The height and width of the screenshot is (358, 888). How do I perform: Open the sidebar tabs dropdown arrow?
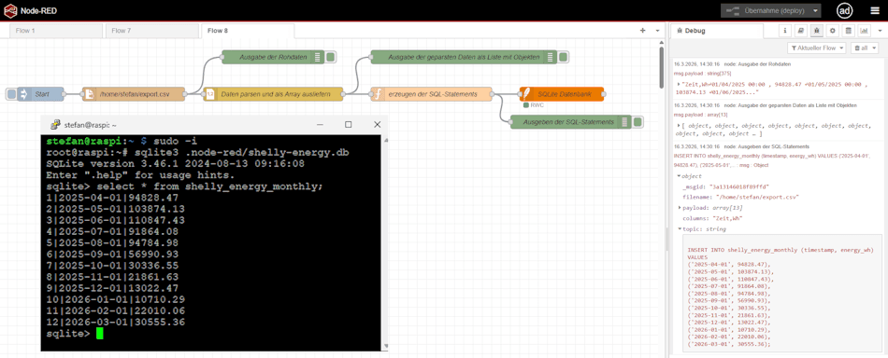click(x=881, y=31)
